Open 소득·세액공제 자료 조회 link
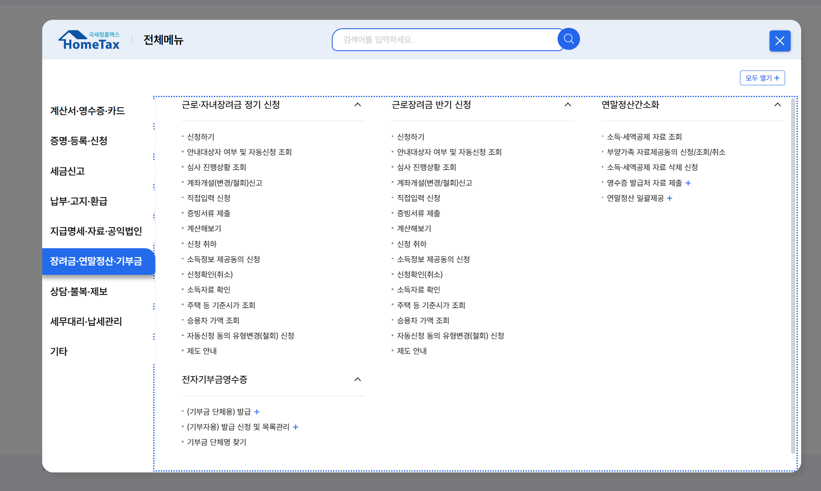821x491 pixels. click(644, 137)
